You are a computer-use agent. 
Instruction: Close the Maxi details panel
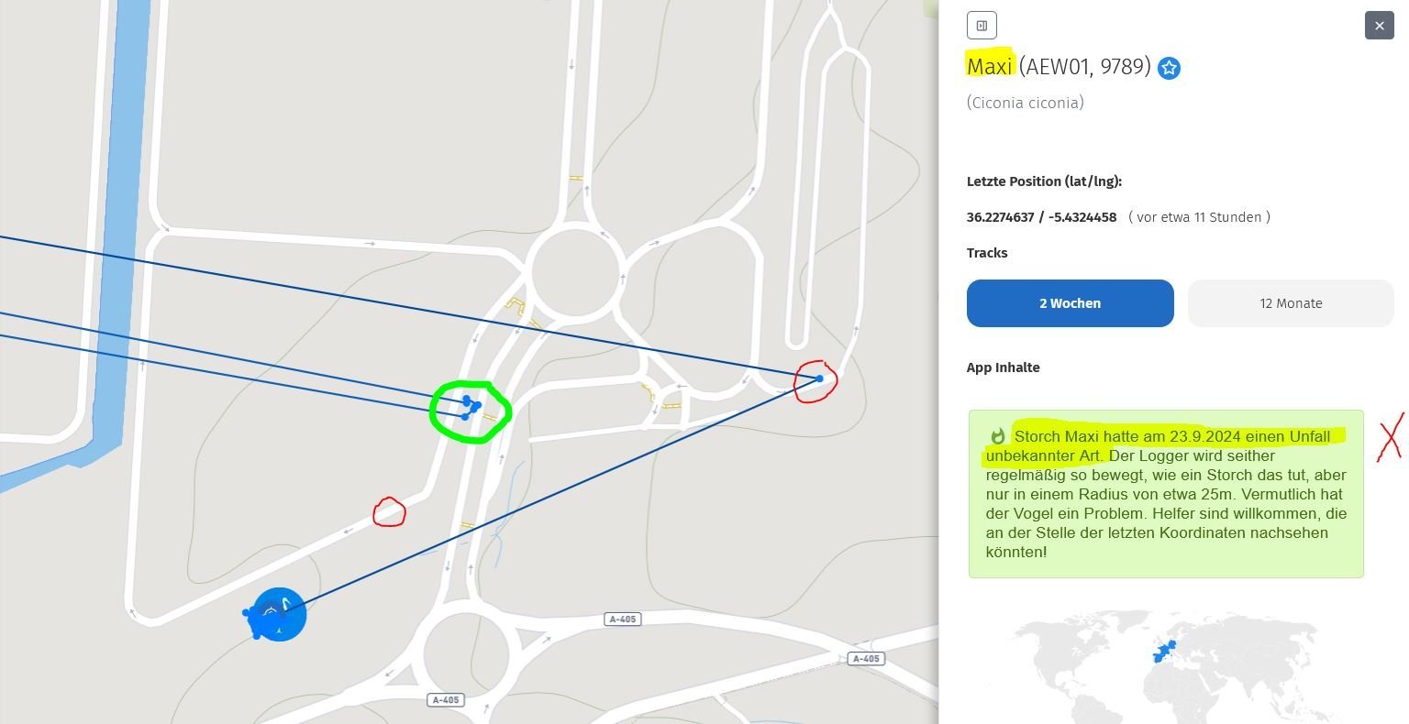pyautogui.click(x=1379, y=26)
